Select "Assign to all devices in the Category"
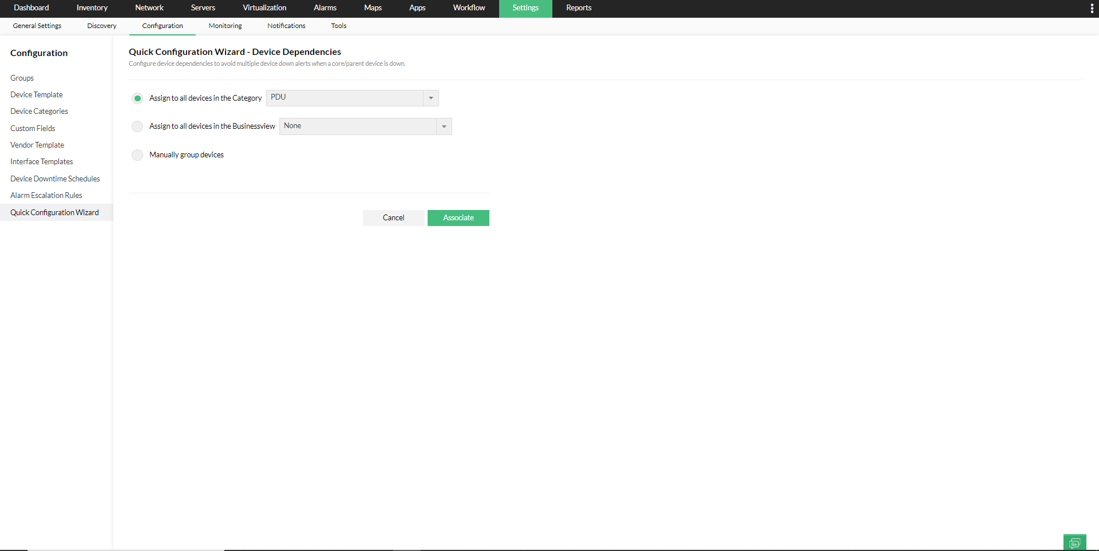This screenshot has height=551, width=1099. (x=137, y=98)
